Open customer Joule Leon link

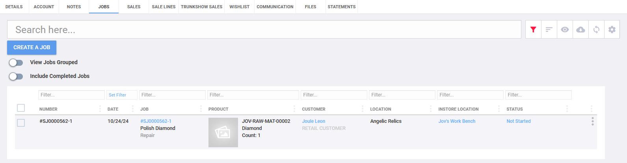pyautogui.click(x=314, y=121)
